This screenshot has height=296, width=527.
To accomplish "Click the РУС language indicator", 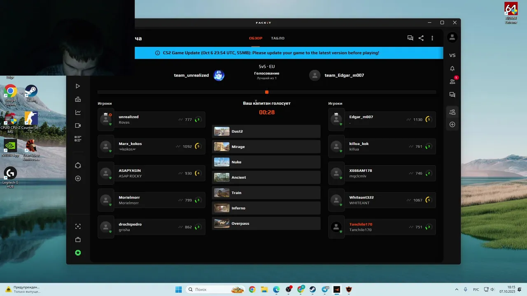I will [476, 289].
